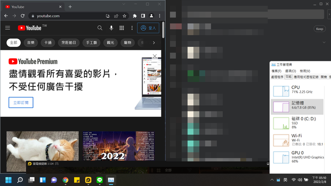This screenshot has width=331, height=186.
Task: Go back in Chrome browser
Action: [6, 16]
